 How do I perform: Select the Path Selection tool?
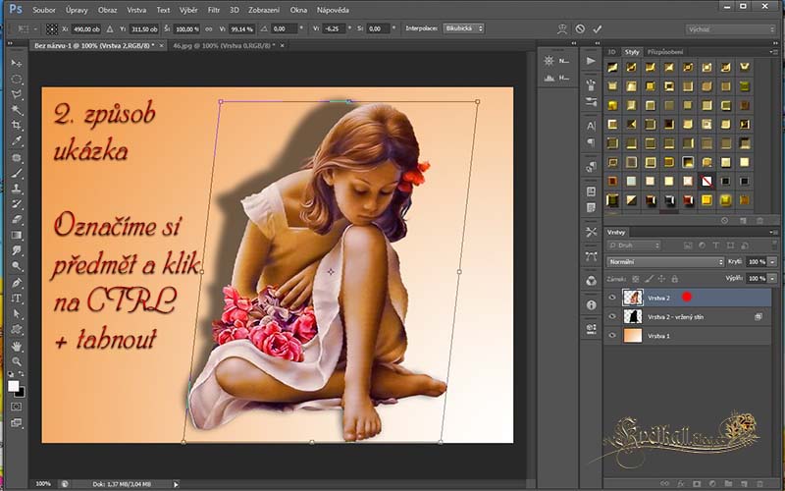pos(17,314)
